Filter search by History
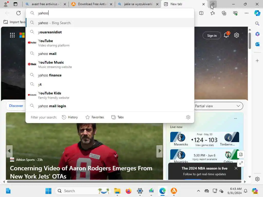263x197 pixels. [70, 117]
